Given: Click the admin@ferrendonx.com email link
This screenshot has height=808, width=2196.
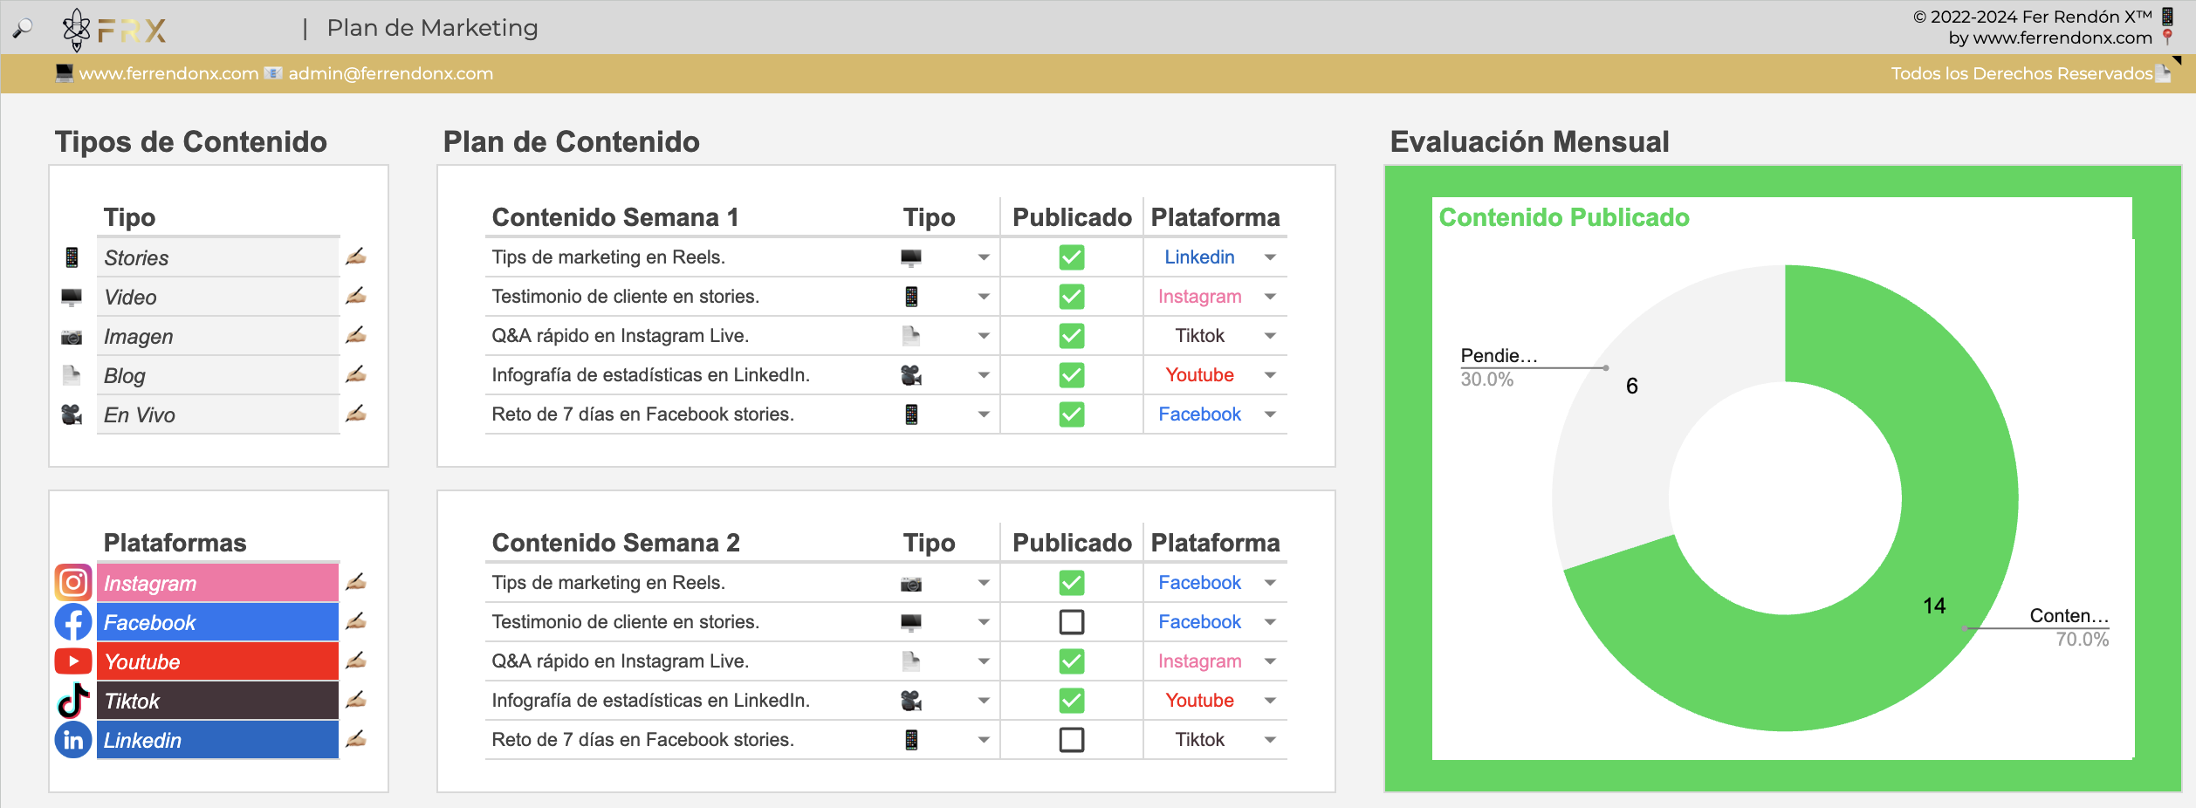Looking at the screenshot, I should [x=390, y=74].
